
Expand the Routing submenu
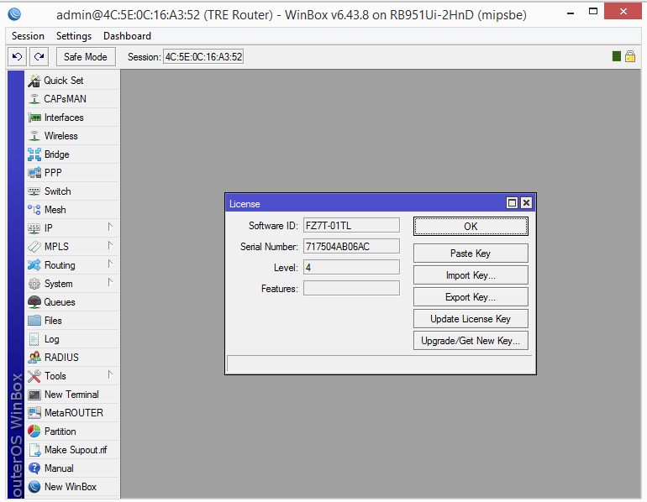coord(110,264)
